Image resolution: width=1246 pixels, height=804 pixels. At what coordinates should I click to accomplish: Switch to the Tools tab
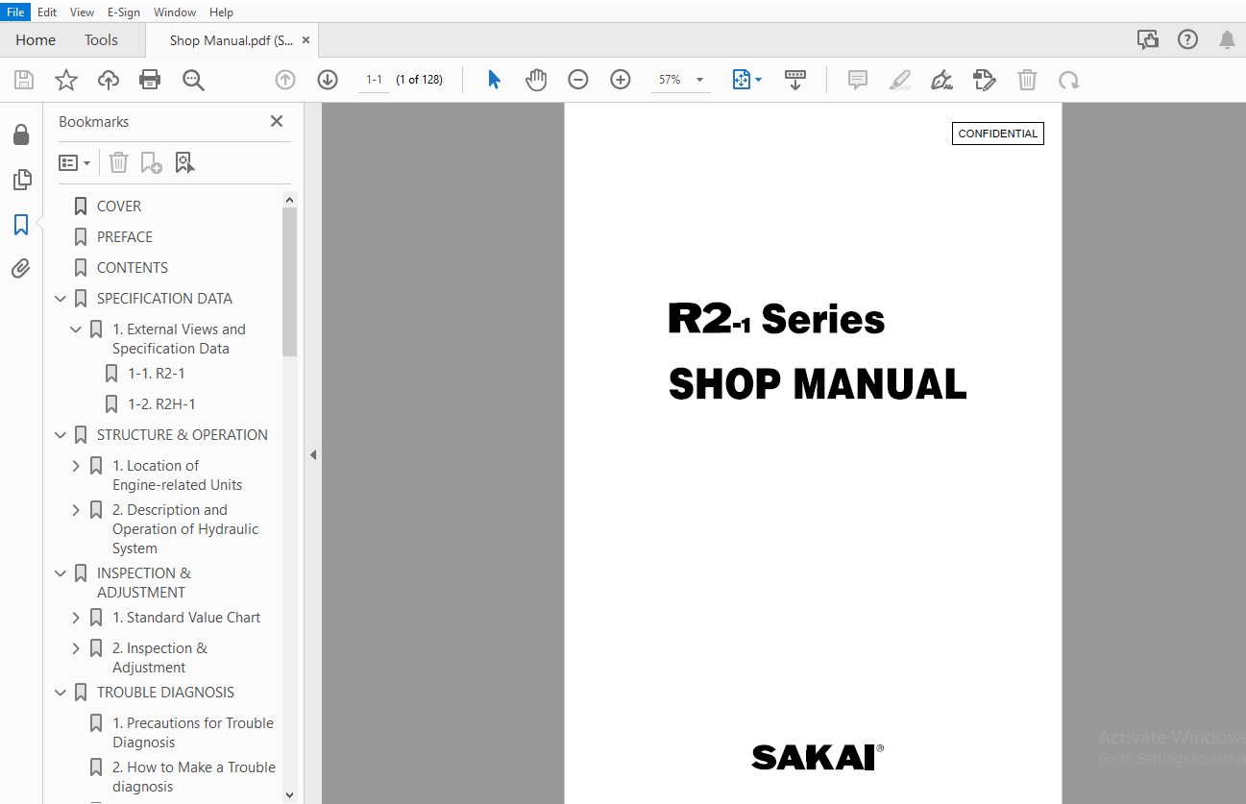(101, 39)
